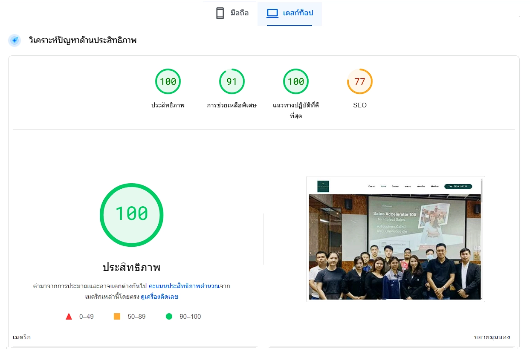Click the orange square 50–89 legend icon

pyautogui.click(x=117, y=317)
